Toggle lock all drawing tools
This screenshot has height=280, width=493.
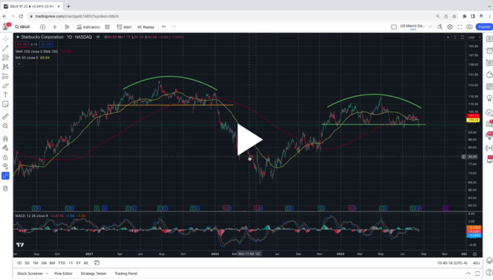coord(5,157)
